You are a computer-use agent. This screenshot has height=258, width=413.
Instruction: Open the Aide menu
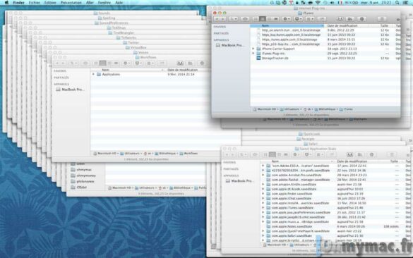tap(119, 3)
